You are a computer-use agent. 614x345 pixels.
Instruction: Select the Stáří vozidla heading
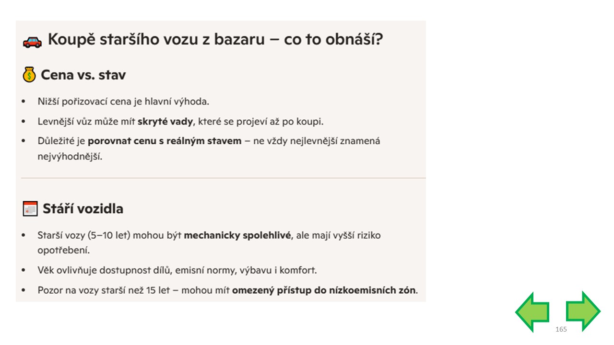83,209
